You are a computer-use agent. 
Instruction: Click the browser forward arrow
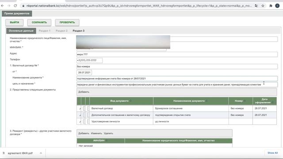click(9, 6)
